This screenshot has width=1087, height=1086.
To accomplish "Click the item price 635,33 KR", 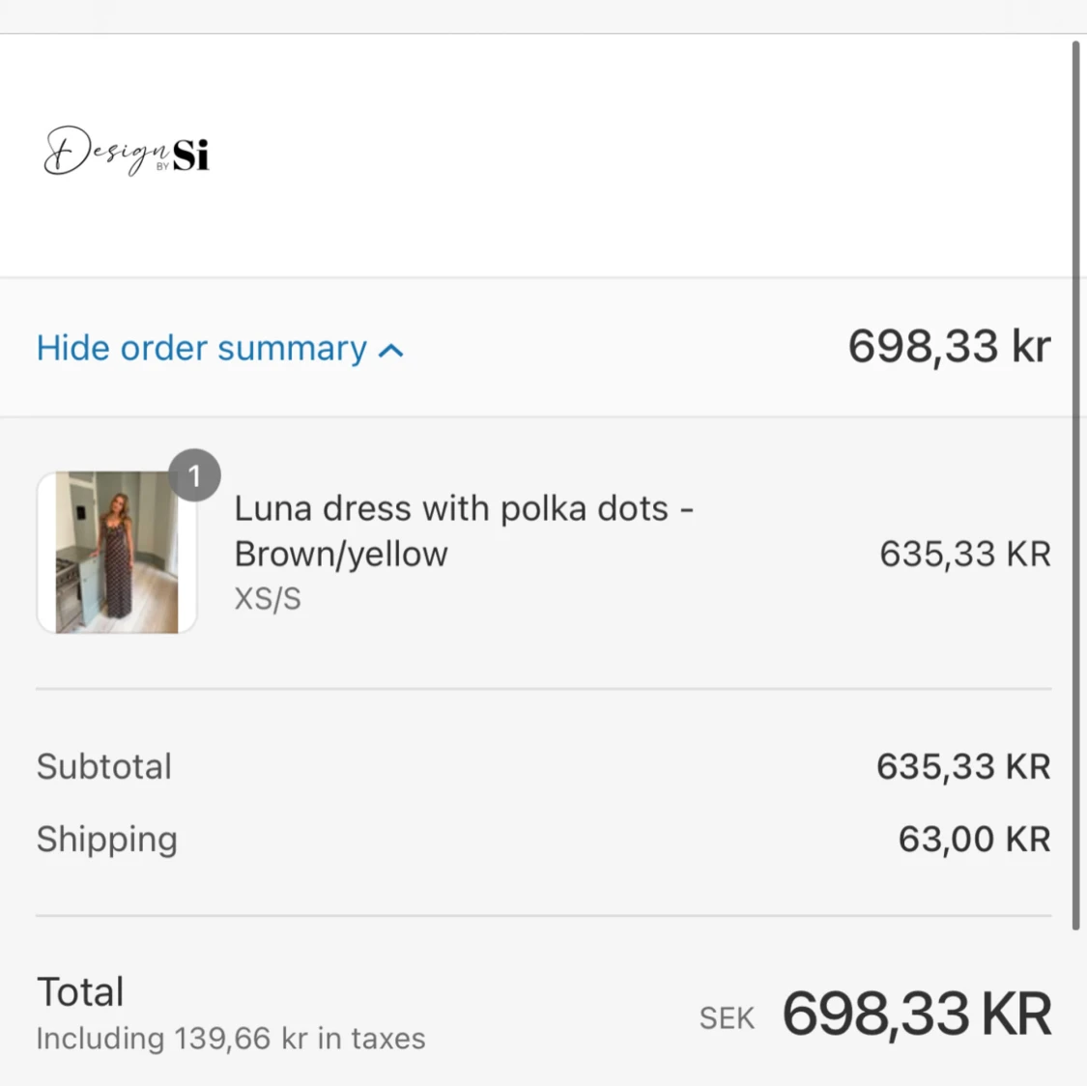I will pyautogui.click(x=964, y=554).
